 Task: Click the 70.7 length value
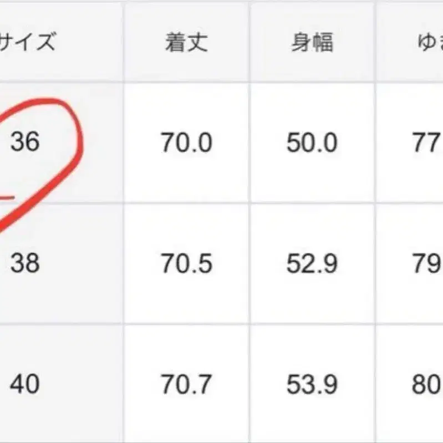click(186, 385)
